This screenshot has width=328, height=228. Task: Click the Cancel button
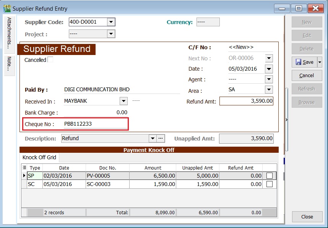pos(307,76)
